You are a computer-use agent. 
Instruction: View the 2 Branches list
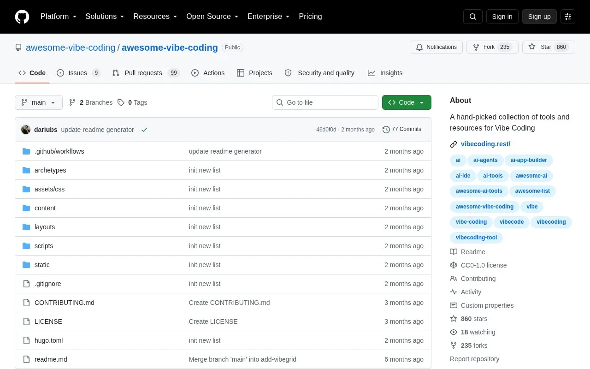click(91, 102)
